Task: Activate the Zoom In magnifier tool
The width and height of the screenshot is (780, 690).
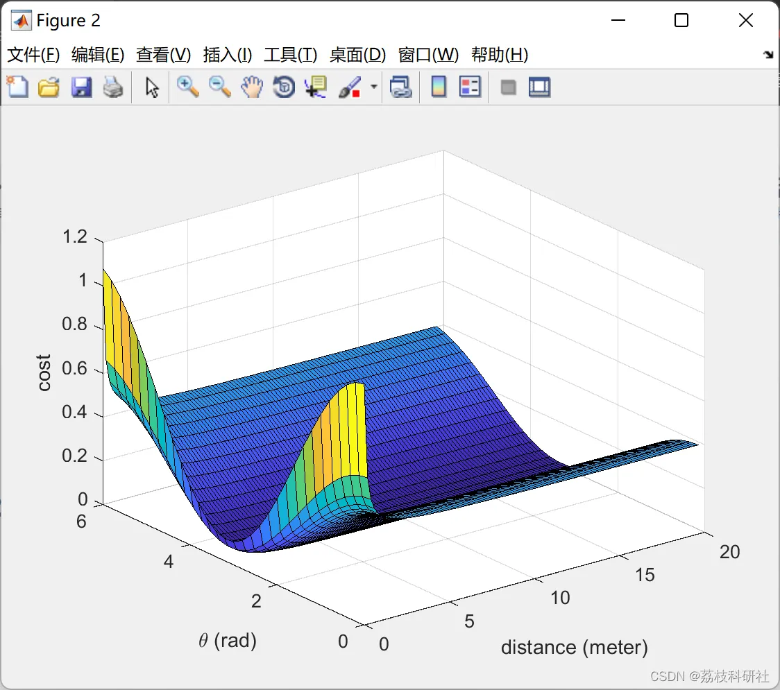Action: [187, 87]
